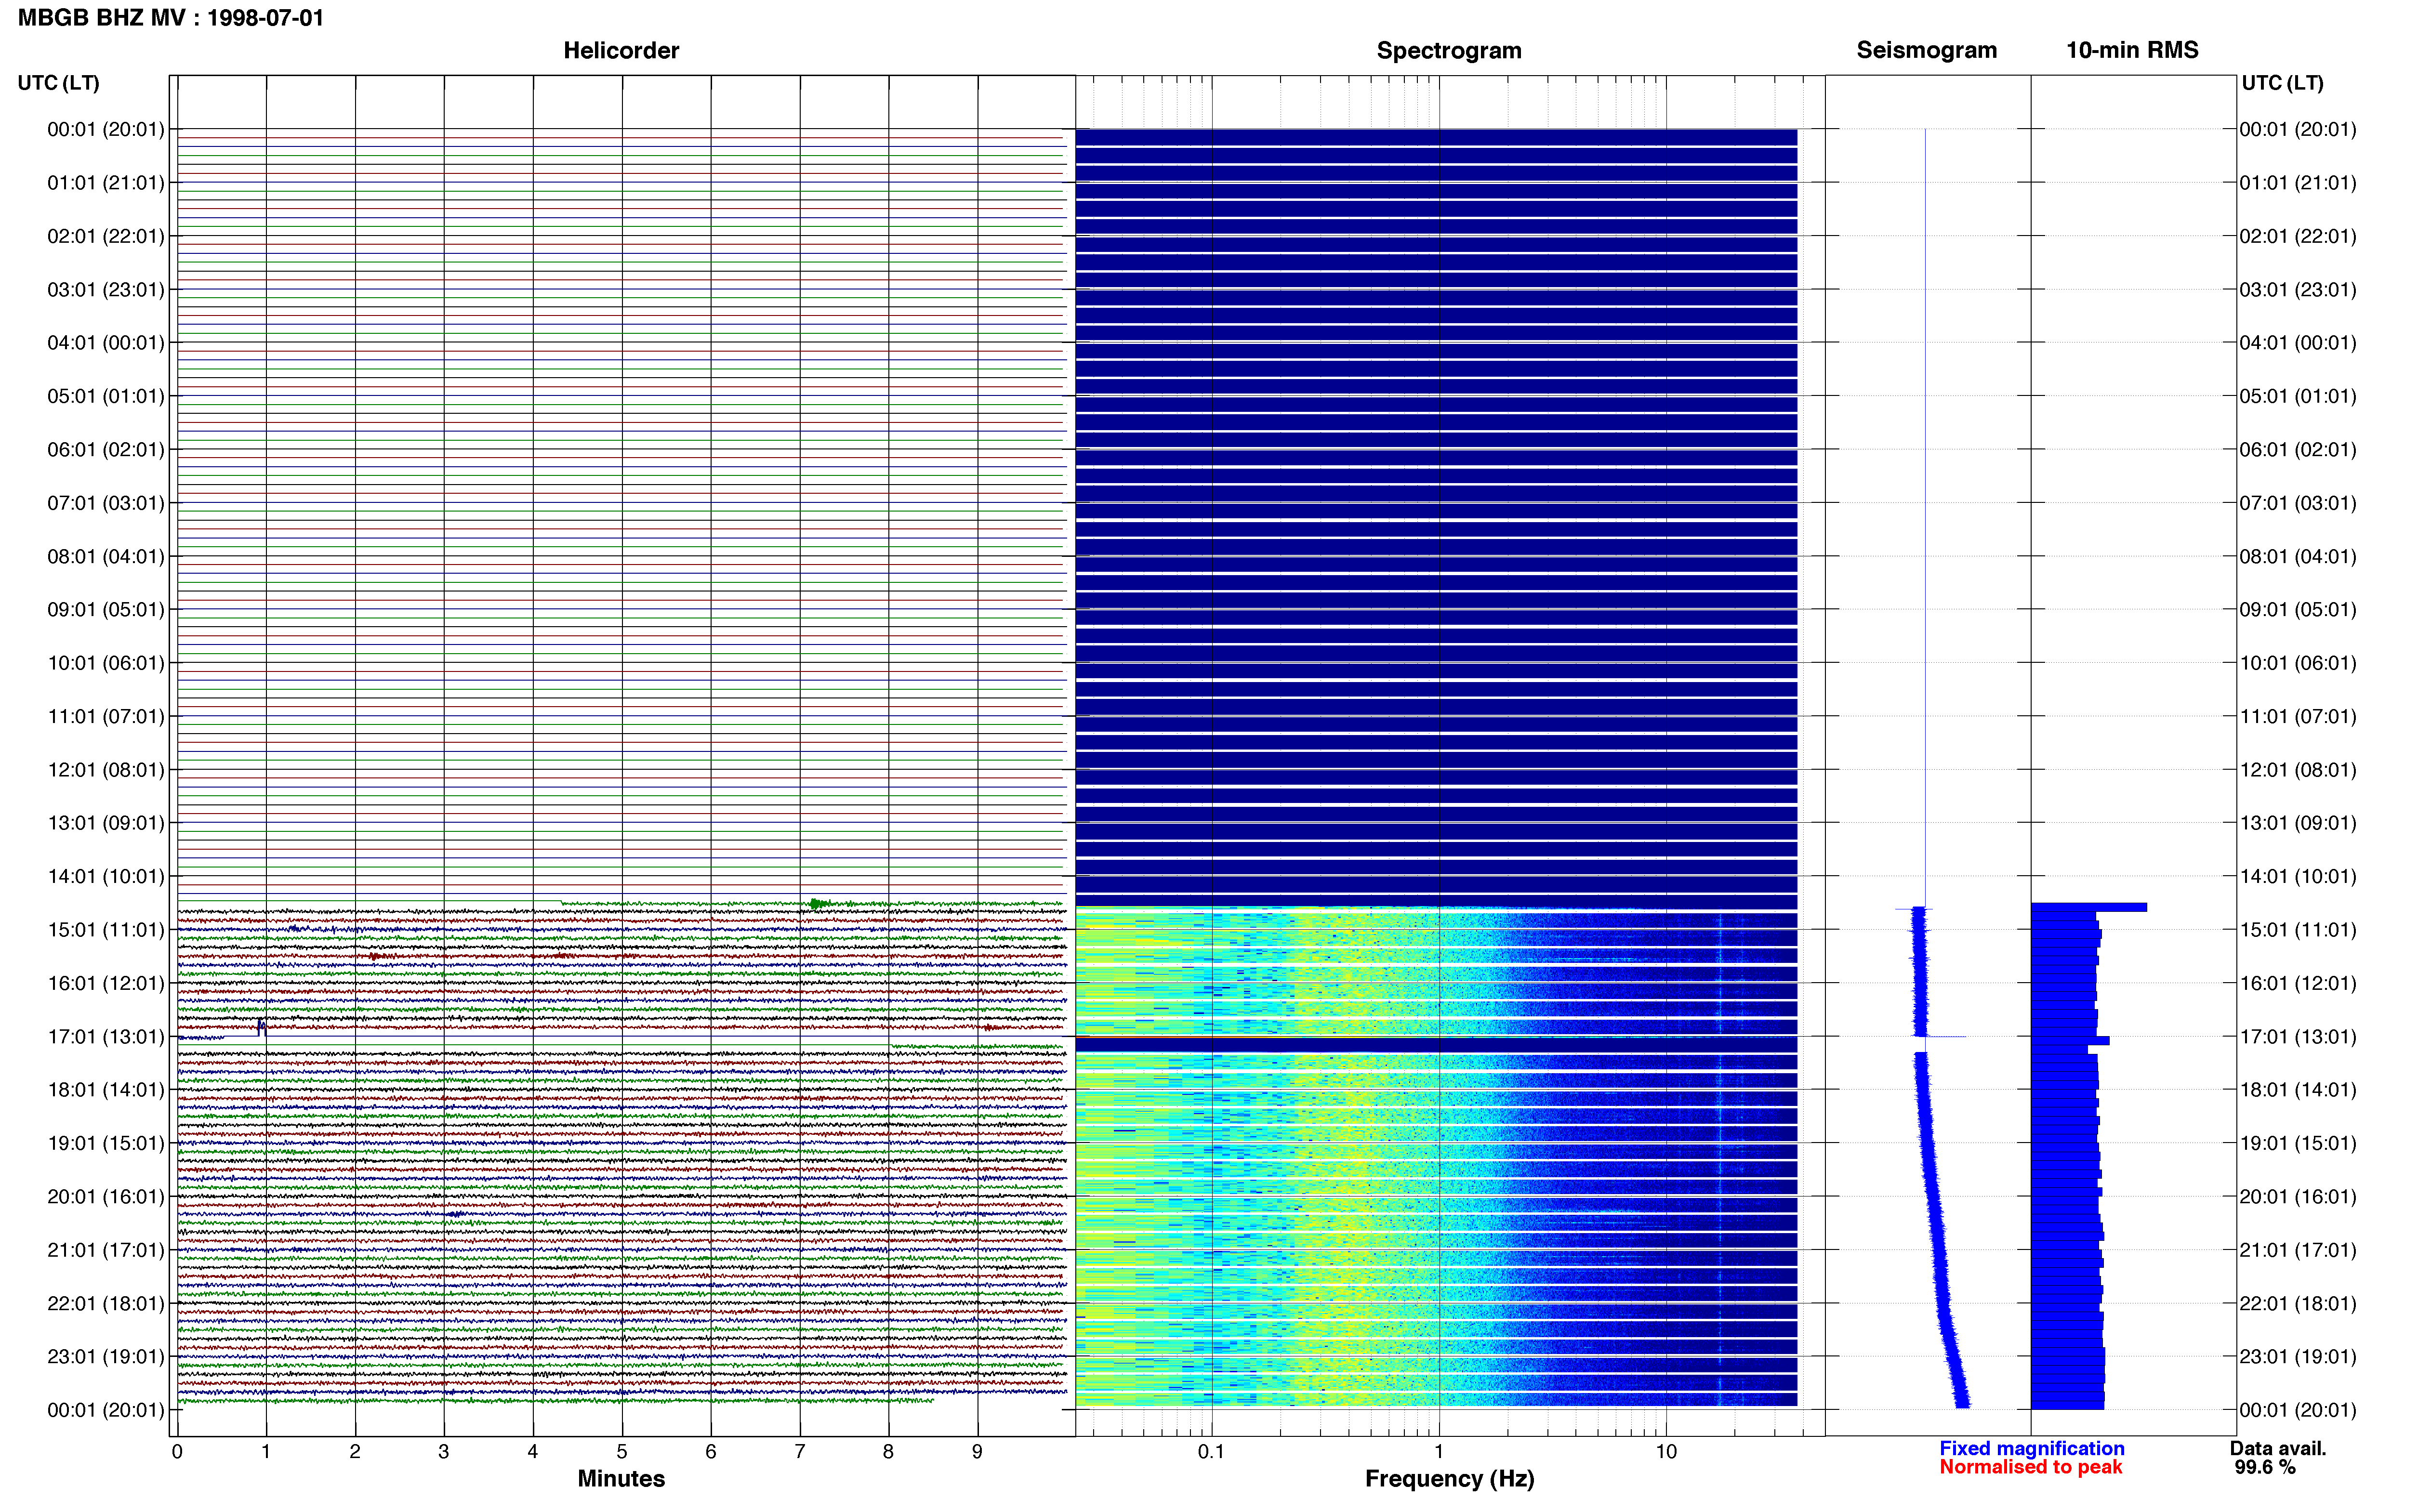Click the Seismogram panel heading
This screenshot has width=2418, height=1512.
(1926, 50)
